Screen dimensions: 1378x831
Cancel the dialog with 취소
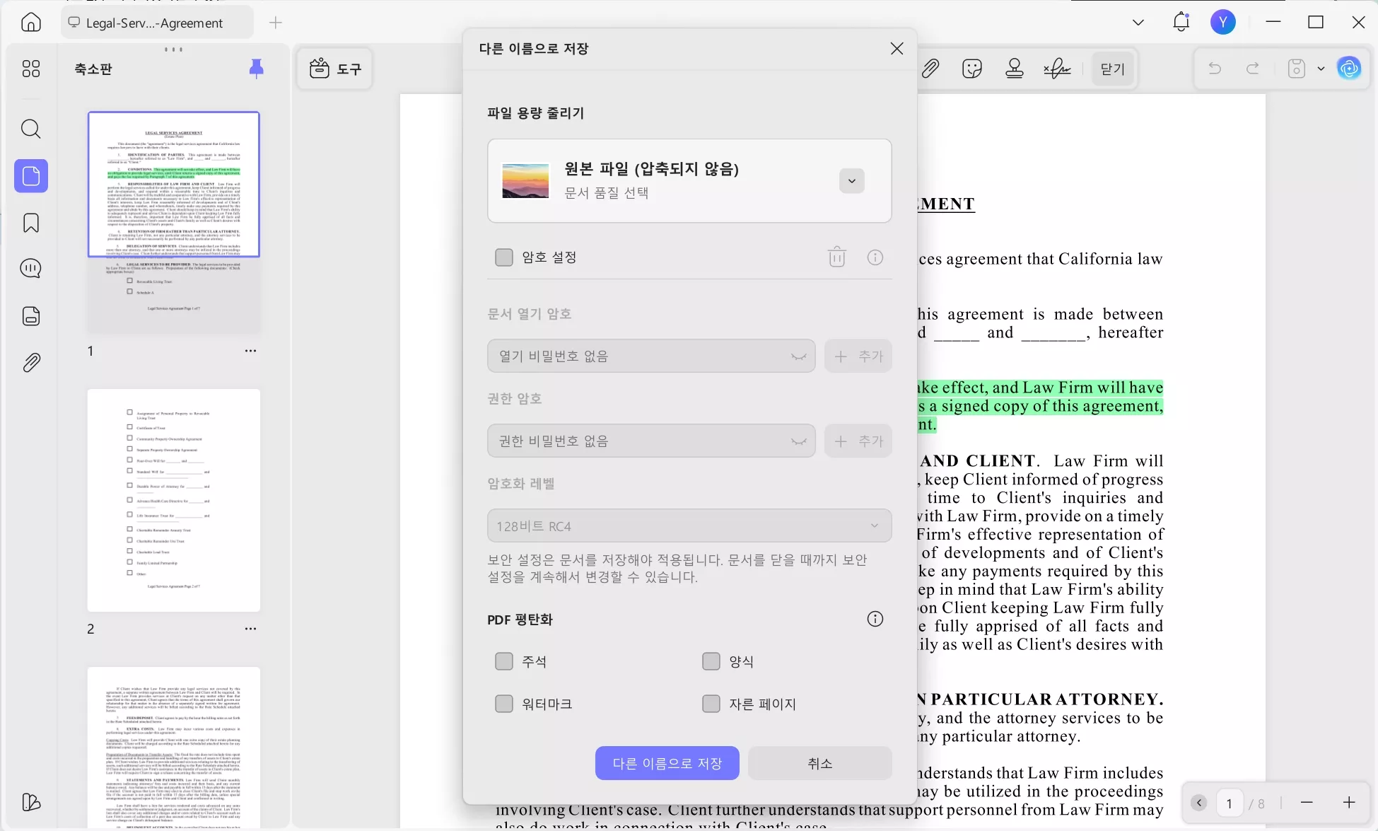coord(819,763)
